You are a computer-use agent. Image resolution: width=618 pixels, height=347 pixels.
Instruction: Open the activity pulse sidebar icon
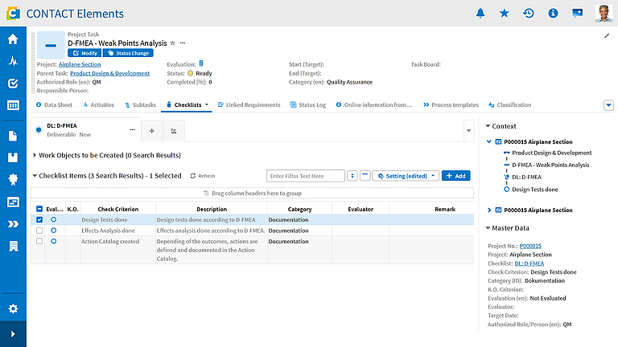(13, 61)
